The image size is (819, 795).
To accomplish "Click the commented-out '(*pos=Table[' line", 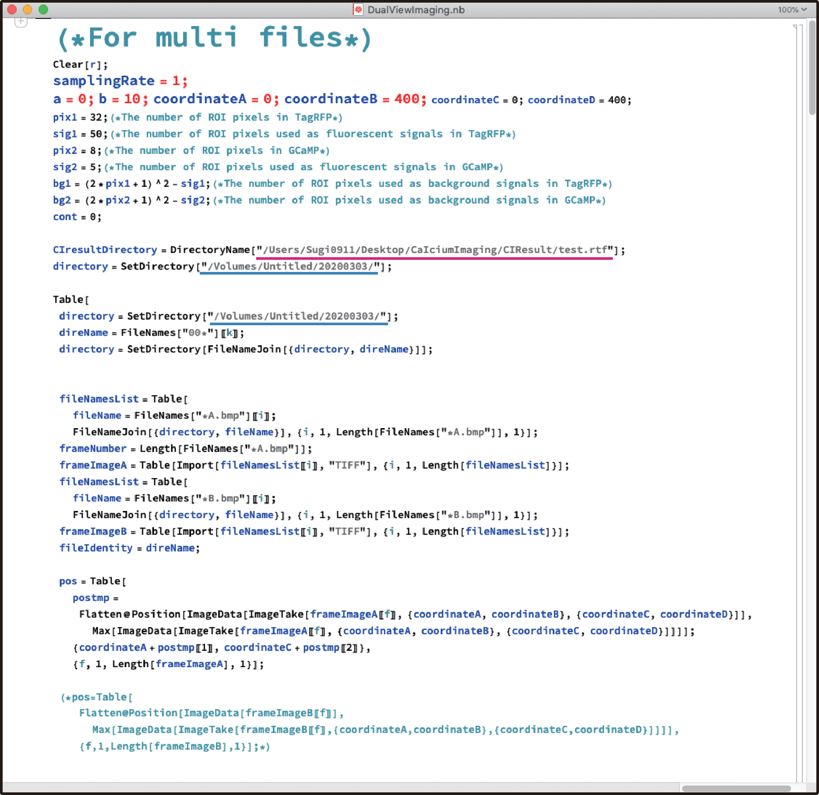I will [97, 697].
